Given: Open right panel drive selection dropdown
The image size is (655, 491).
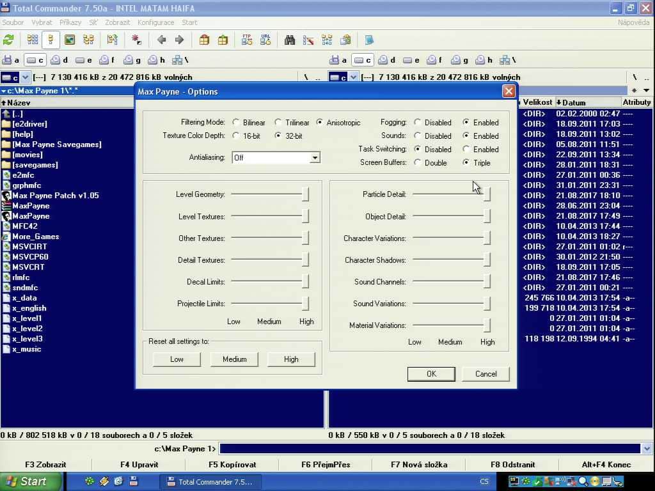Looking at the screenshot, I should 353,77.
